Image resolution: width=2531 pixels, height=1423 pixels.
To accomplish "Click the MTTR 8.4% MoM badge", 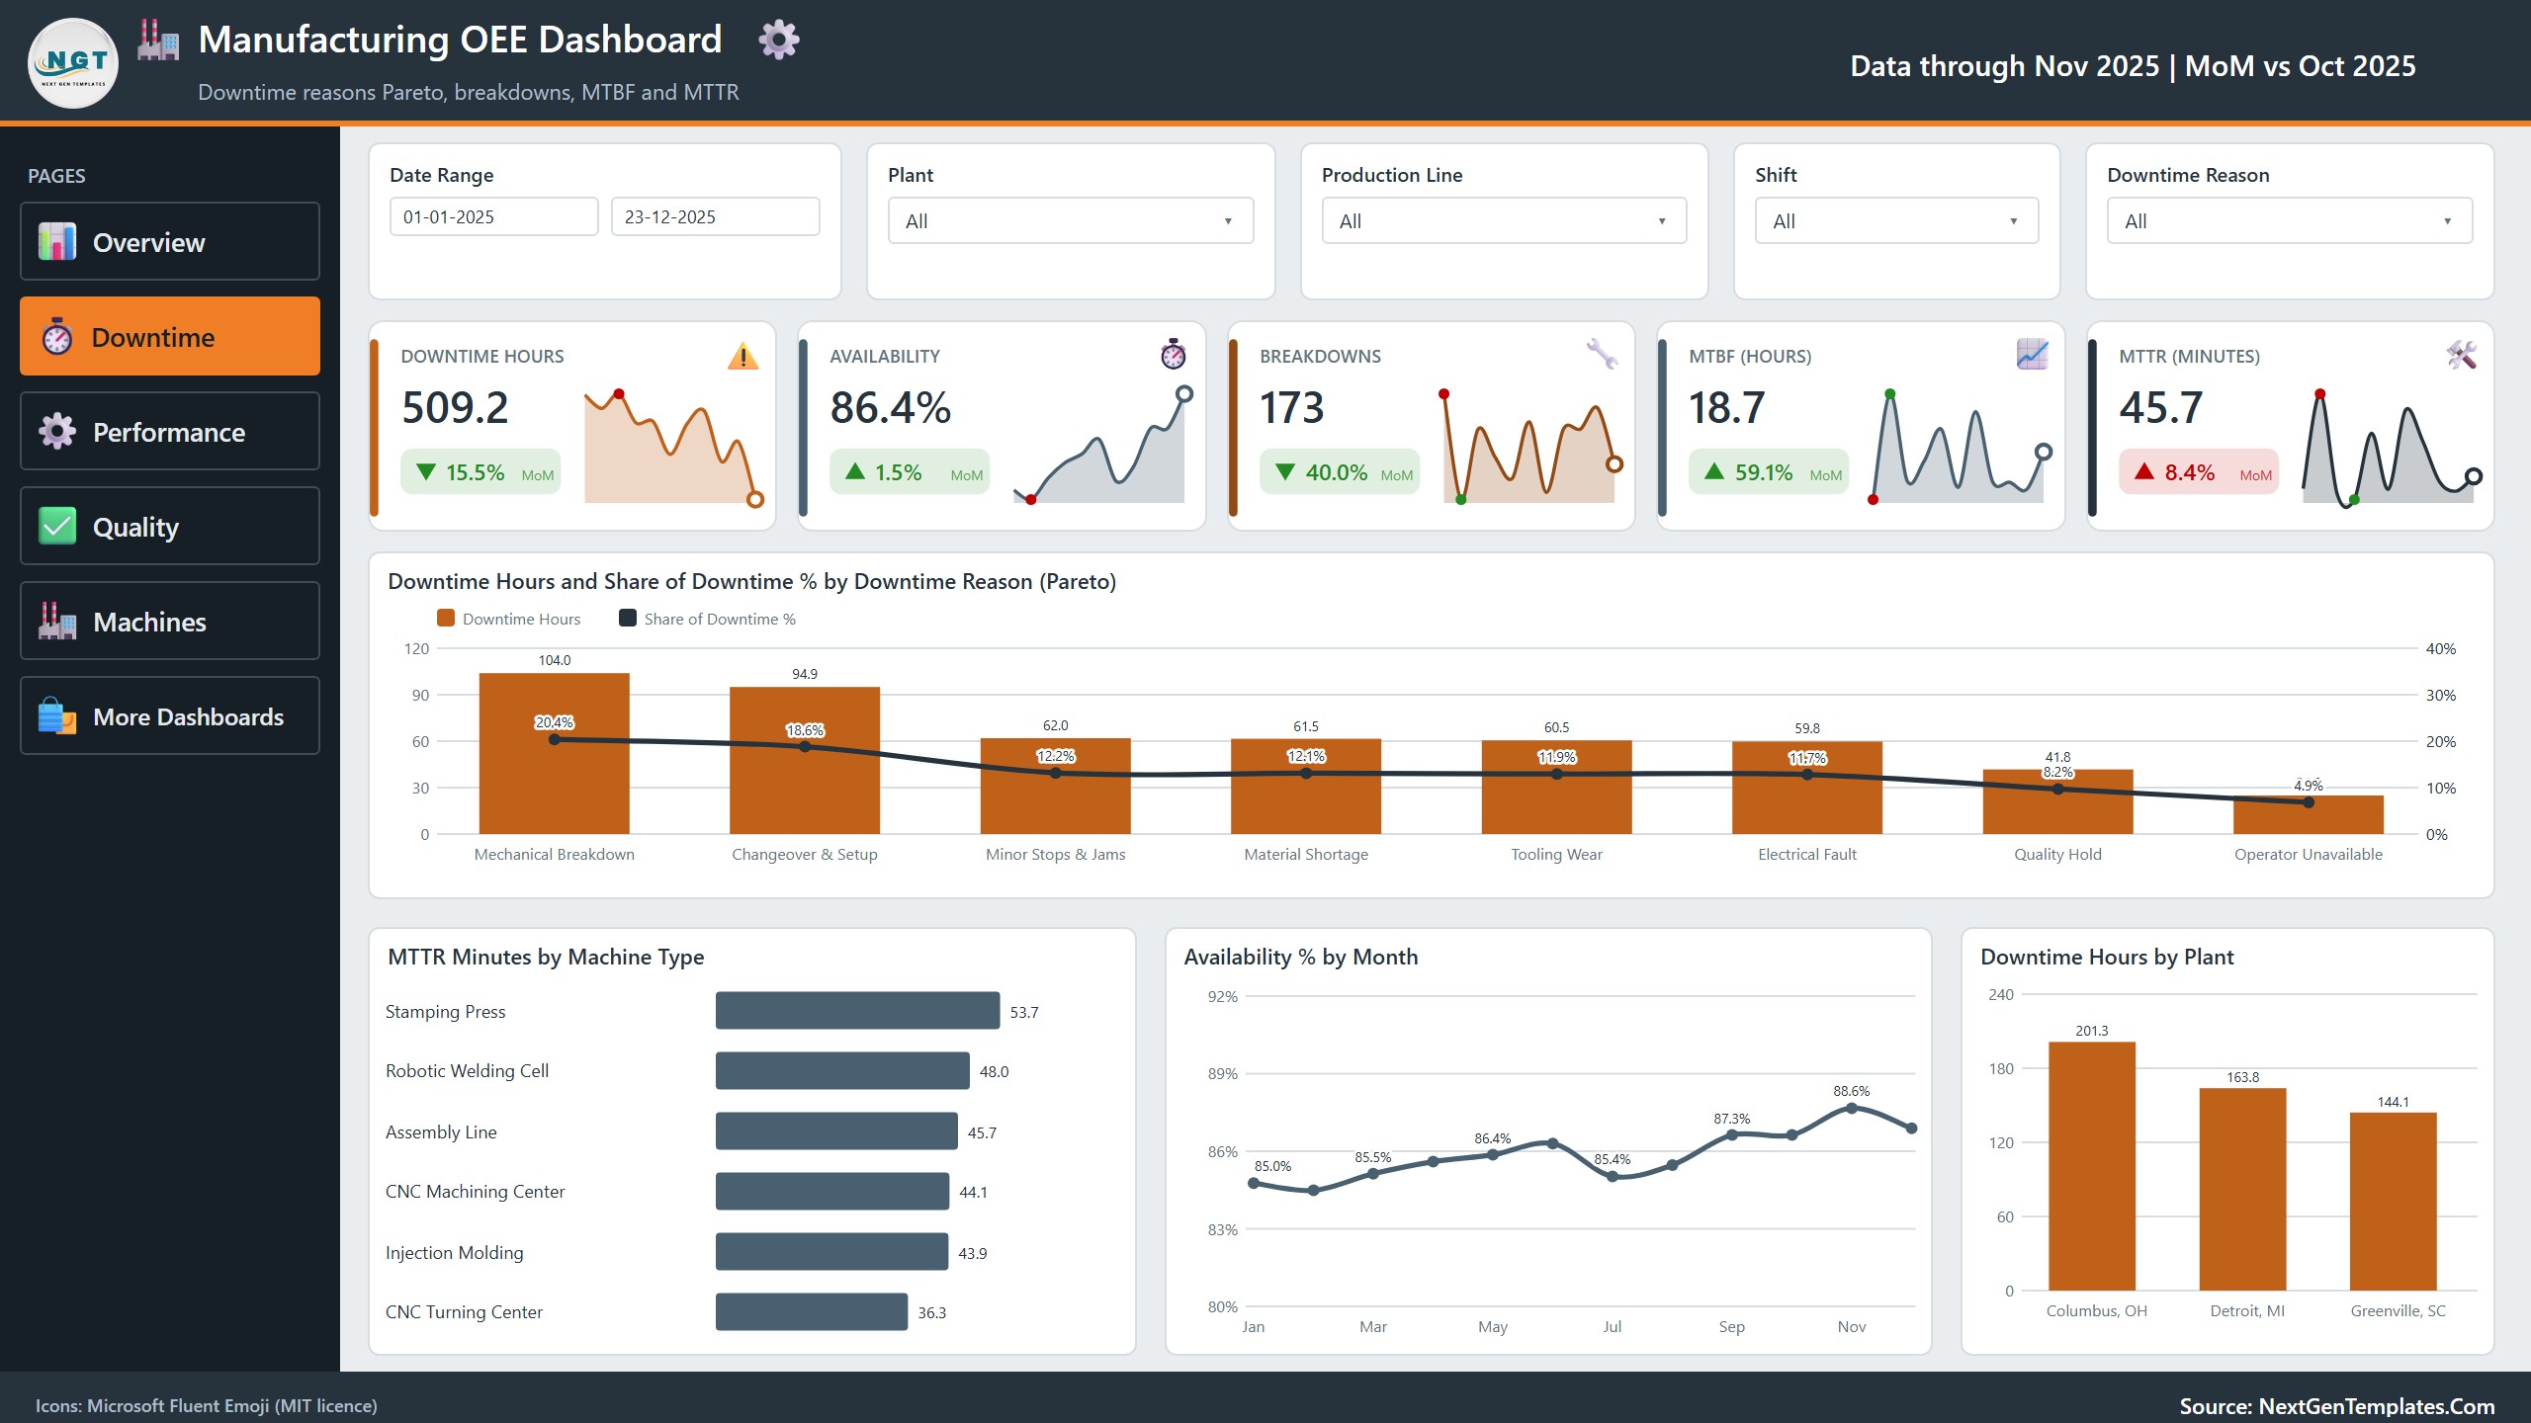I will tap(2199, 472).
